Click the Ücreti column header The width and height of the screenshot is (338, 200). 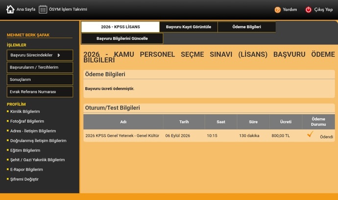[x=286, y=122]
